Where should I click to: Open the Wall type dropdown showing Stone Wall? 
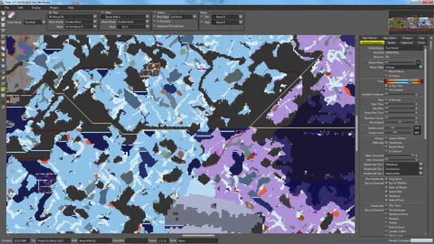[x=125, y=17]
